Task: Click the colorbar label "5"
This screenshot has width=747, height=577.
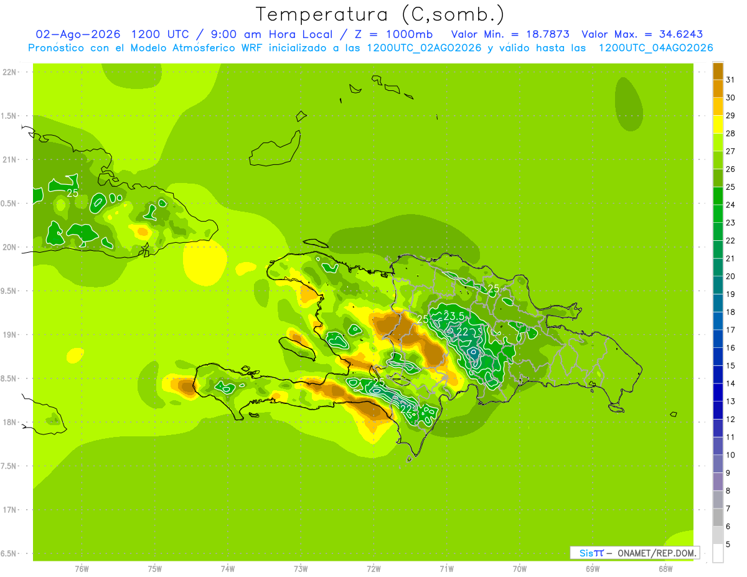Action: pyautogui.click(x=728, y=545)
